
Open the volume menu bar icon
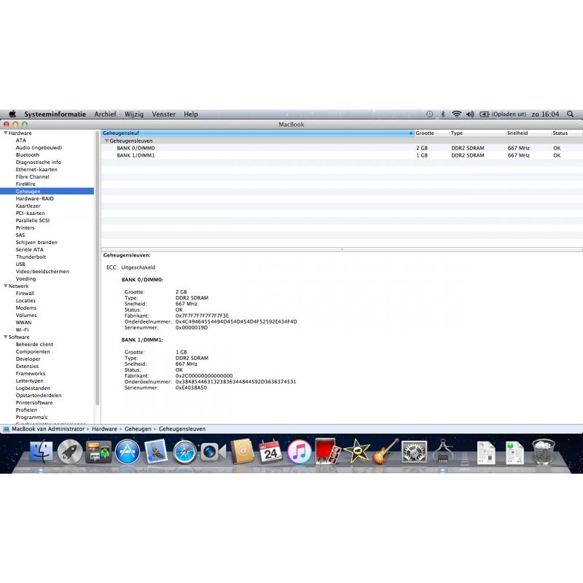coord(470,114)
